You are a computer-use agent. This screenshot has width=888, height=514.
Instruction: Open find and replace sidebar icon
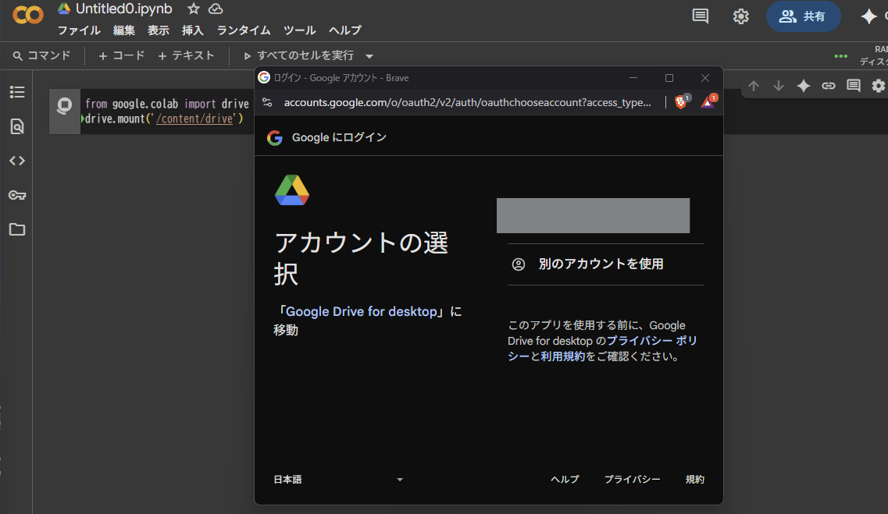pos(17,126)
